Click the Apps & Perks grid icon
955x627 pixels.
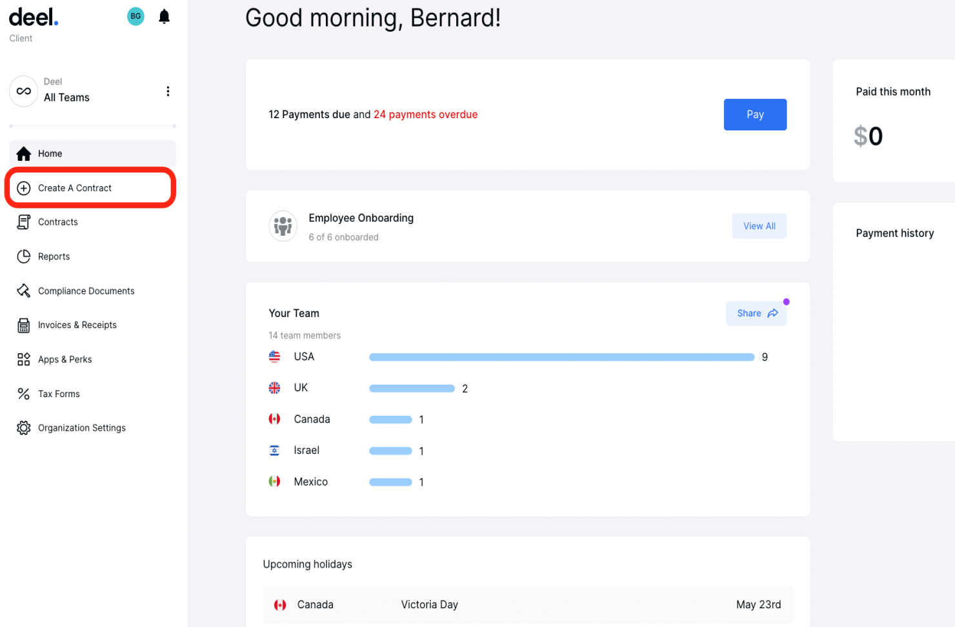pos(24,360)
